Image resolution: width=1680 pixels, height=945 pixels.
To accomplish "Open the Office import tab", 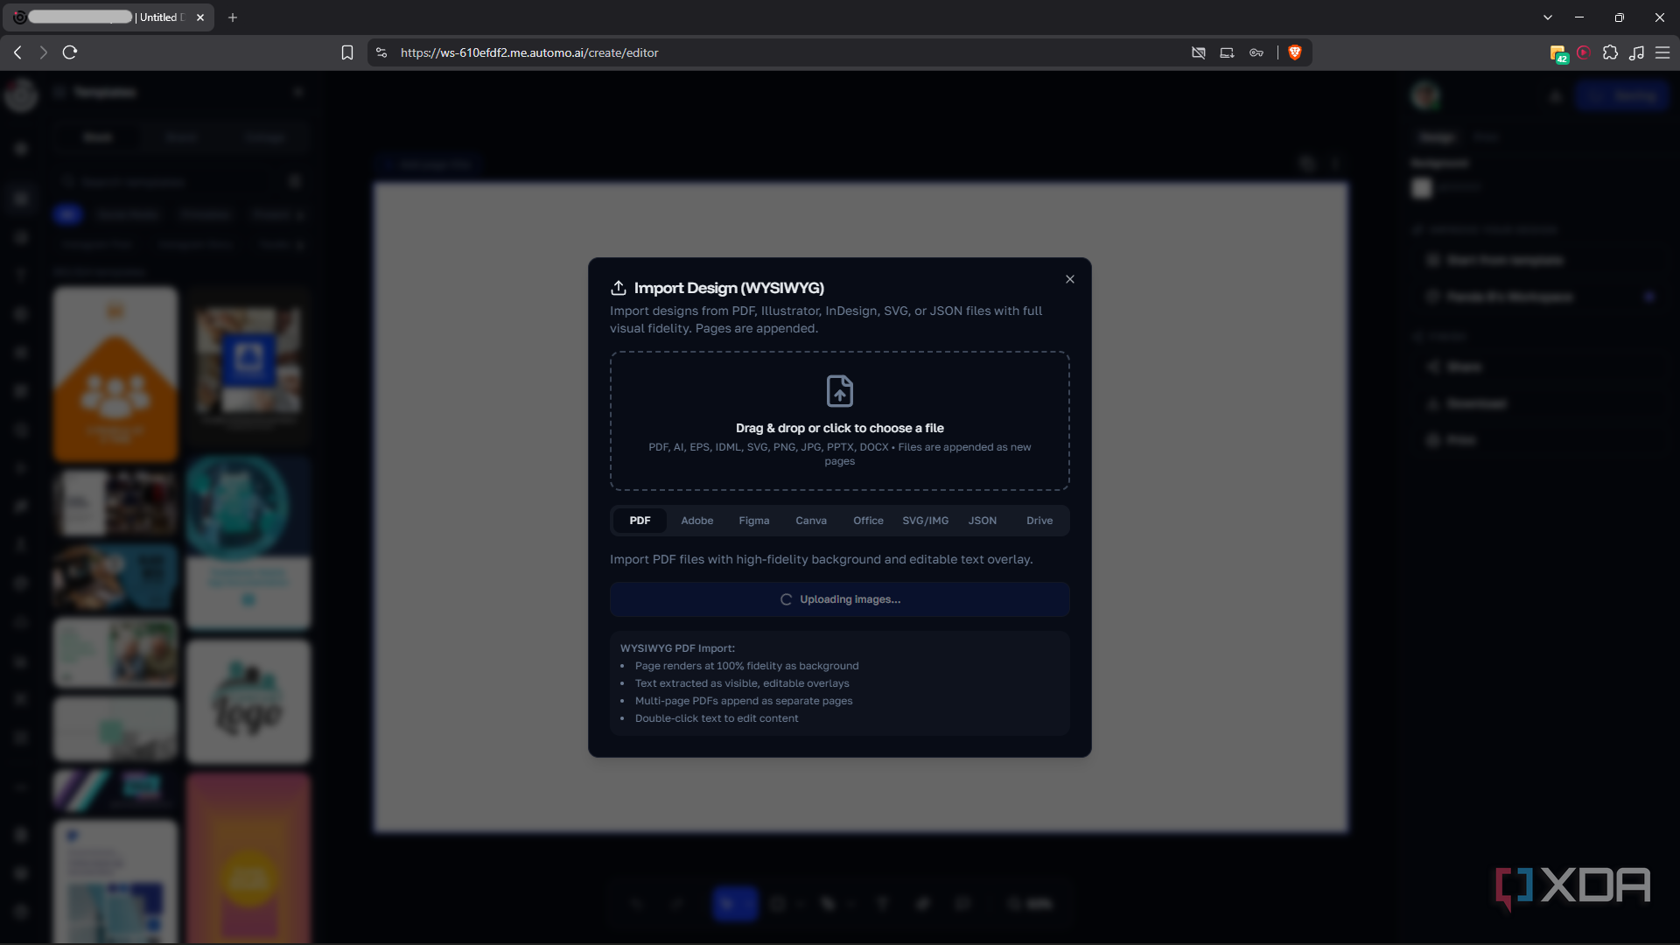I will pyautogui.click(x=868, y=521).
